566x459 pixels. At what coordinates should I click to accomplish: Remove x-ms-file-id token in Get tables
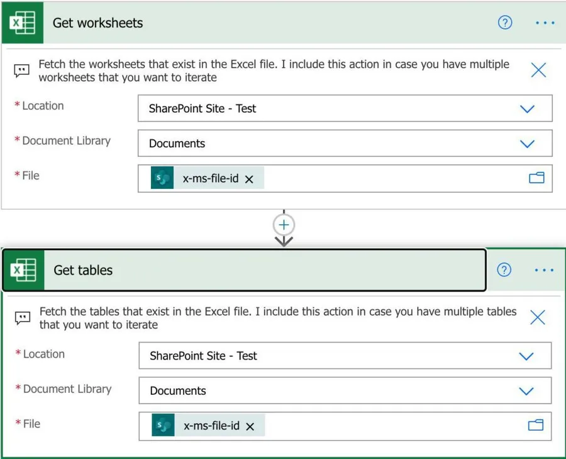(250, 427)
